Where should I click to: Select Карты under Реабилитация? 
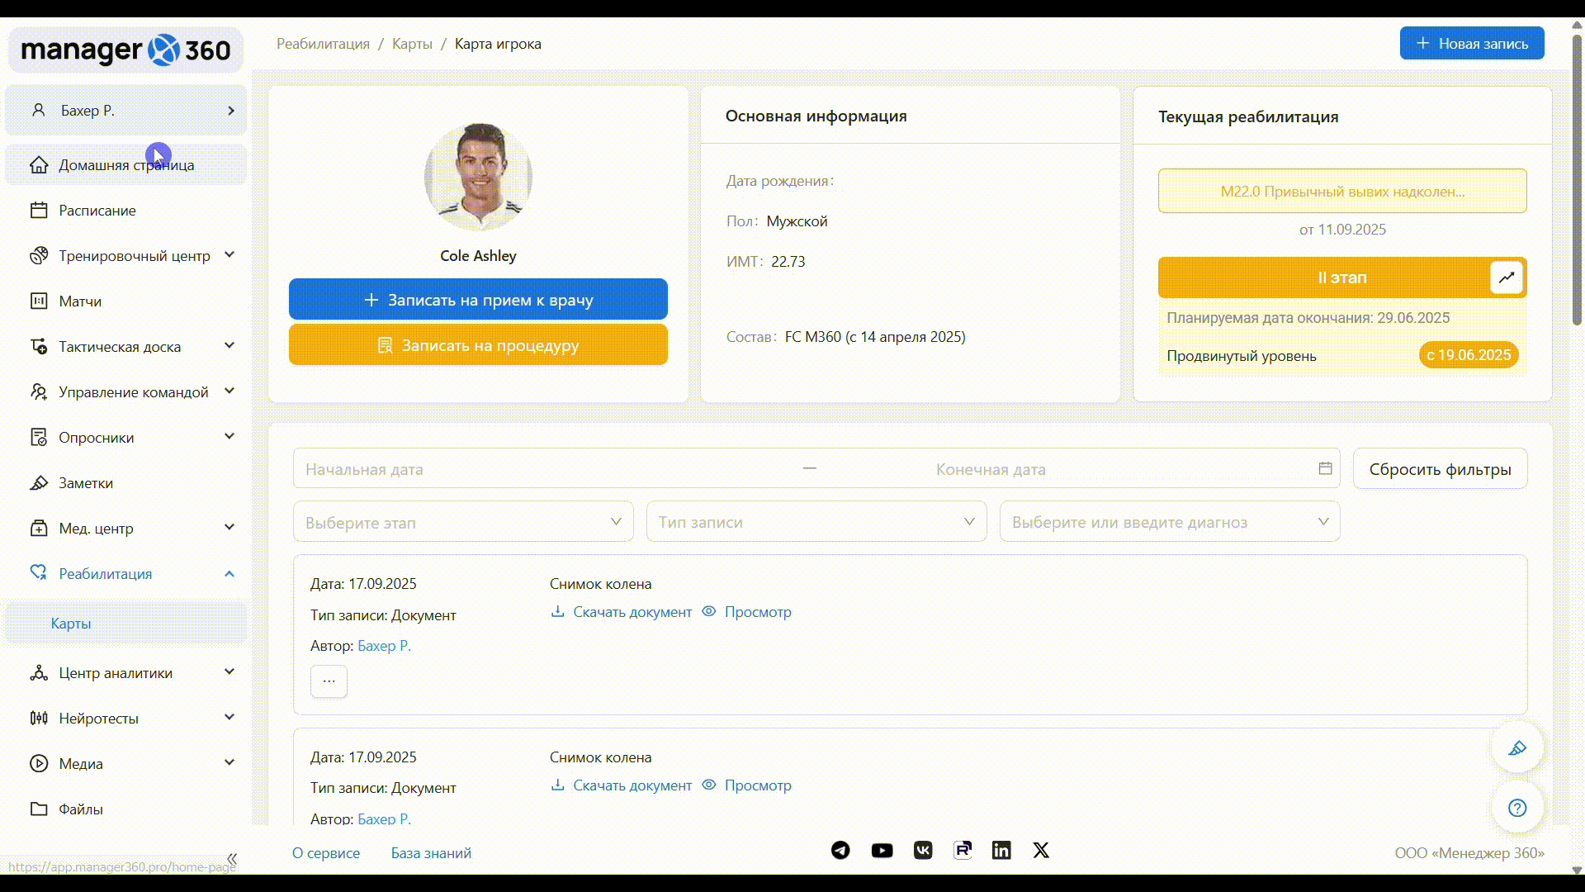coord(71,624)
